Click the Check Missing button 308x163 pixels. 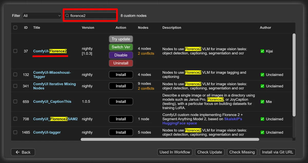(x=242, y=152)
